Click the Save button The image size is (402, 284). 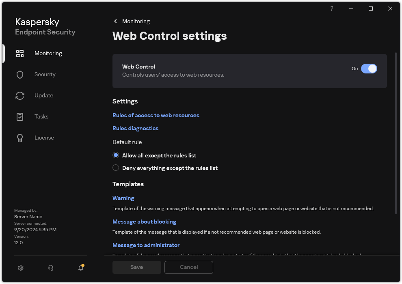136,267
